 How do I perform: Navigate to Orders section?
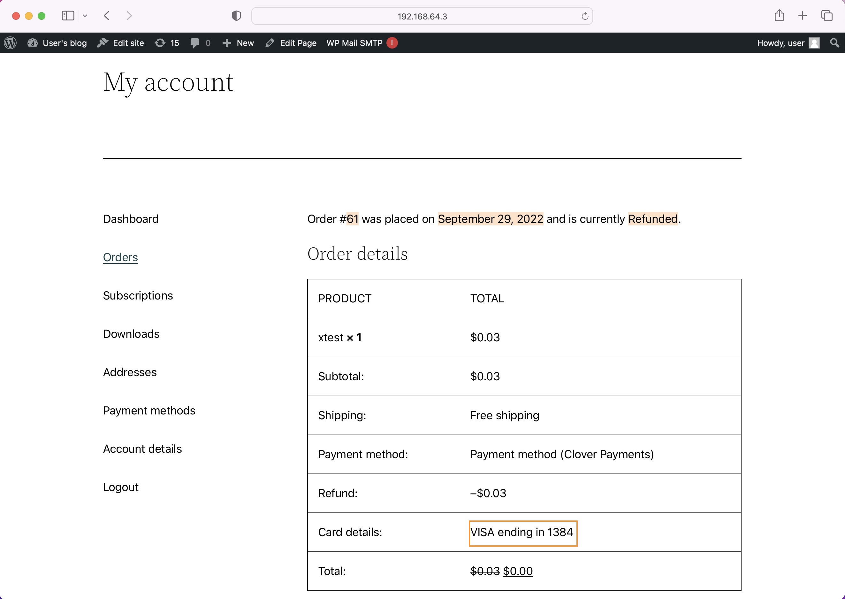(121, 257)
